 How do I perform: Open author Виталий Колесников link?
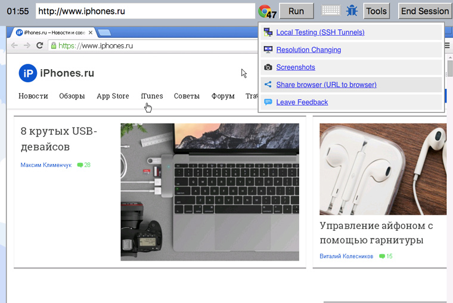coord(346,256)
